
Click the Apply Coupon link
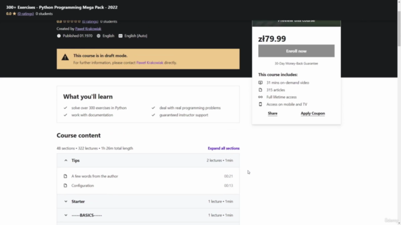[313, 113]
